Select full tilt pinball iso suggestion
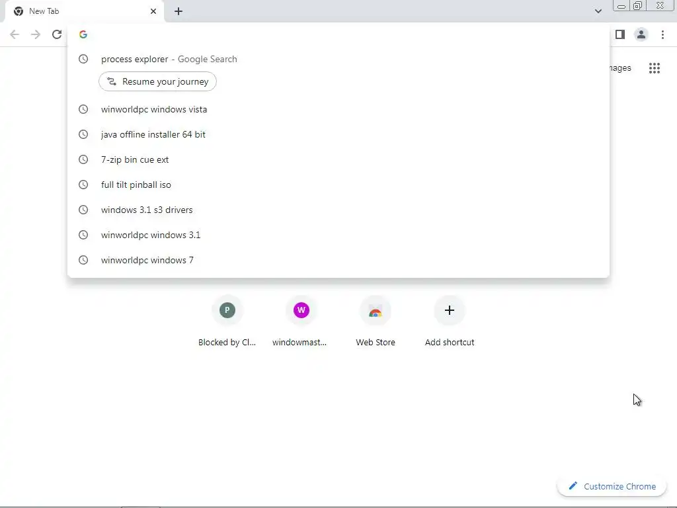 pyautogui.click(x=338, y=185)
